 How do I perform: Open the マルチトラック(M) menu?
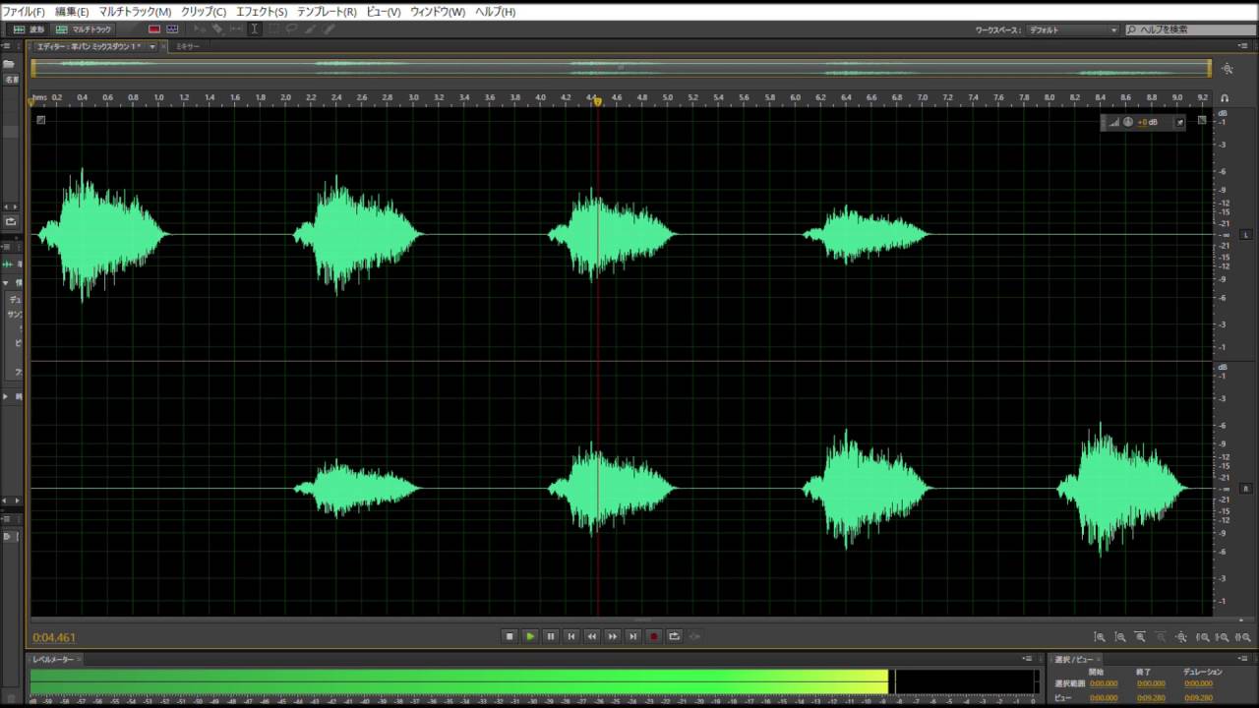pyautogui.click(x=135, y=12)
